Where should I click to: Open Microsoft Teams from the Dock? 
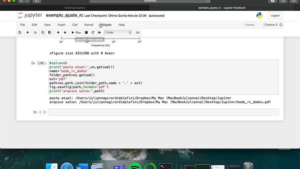(x=120, y=166)
